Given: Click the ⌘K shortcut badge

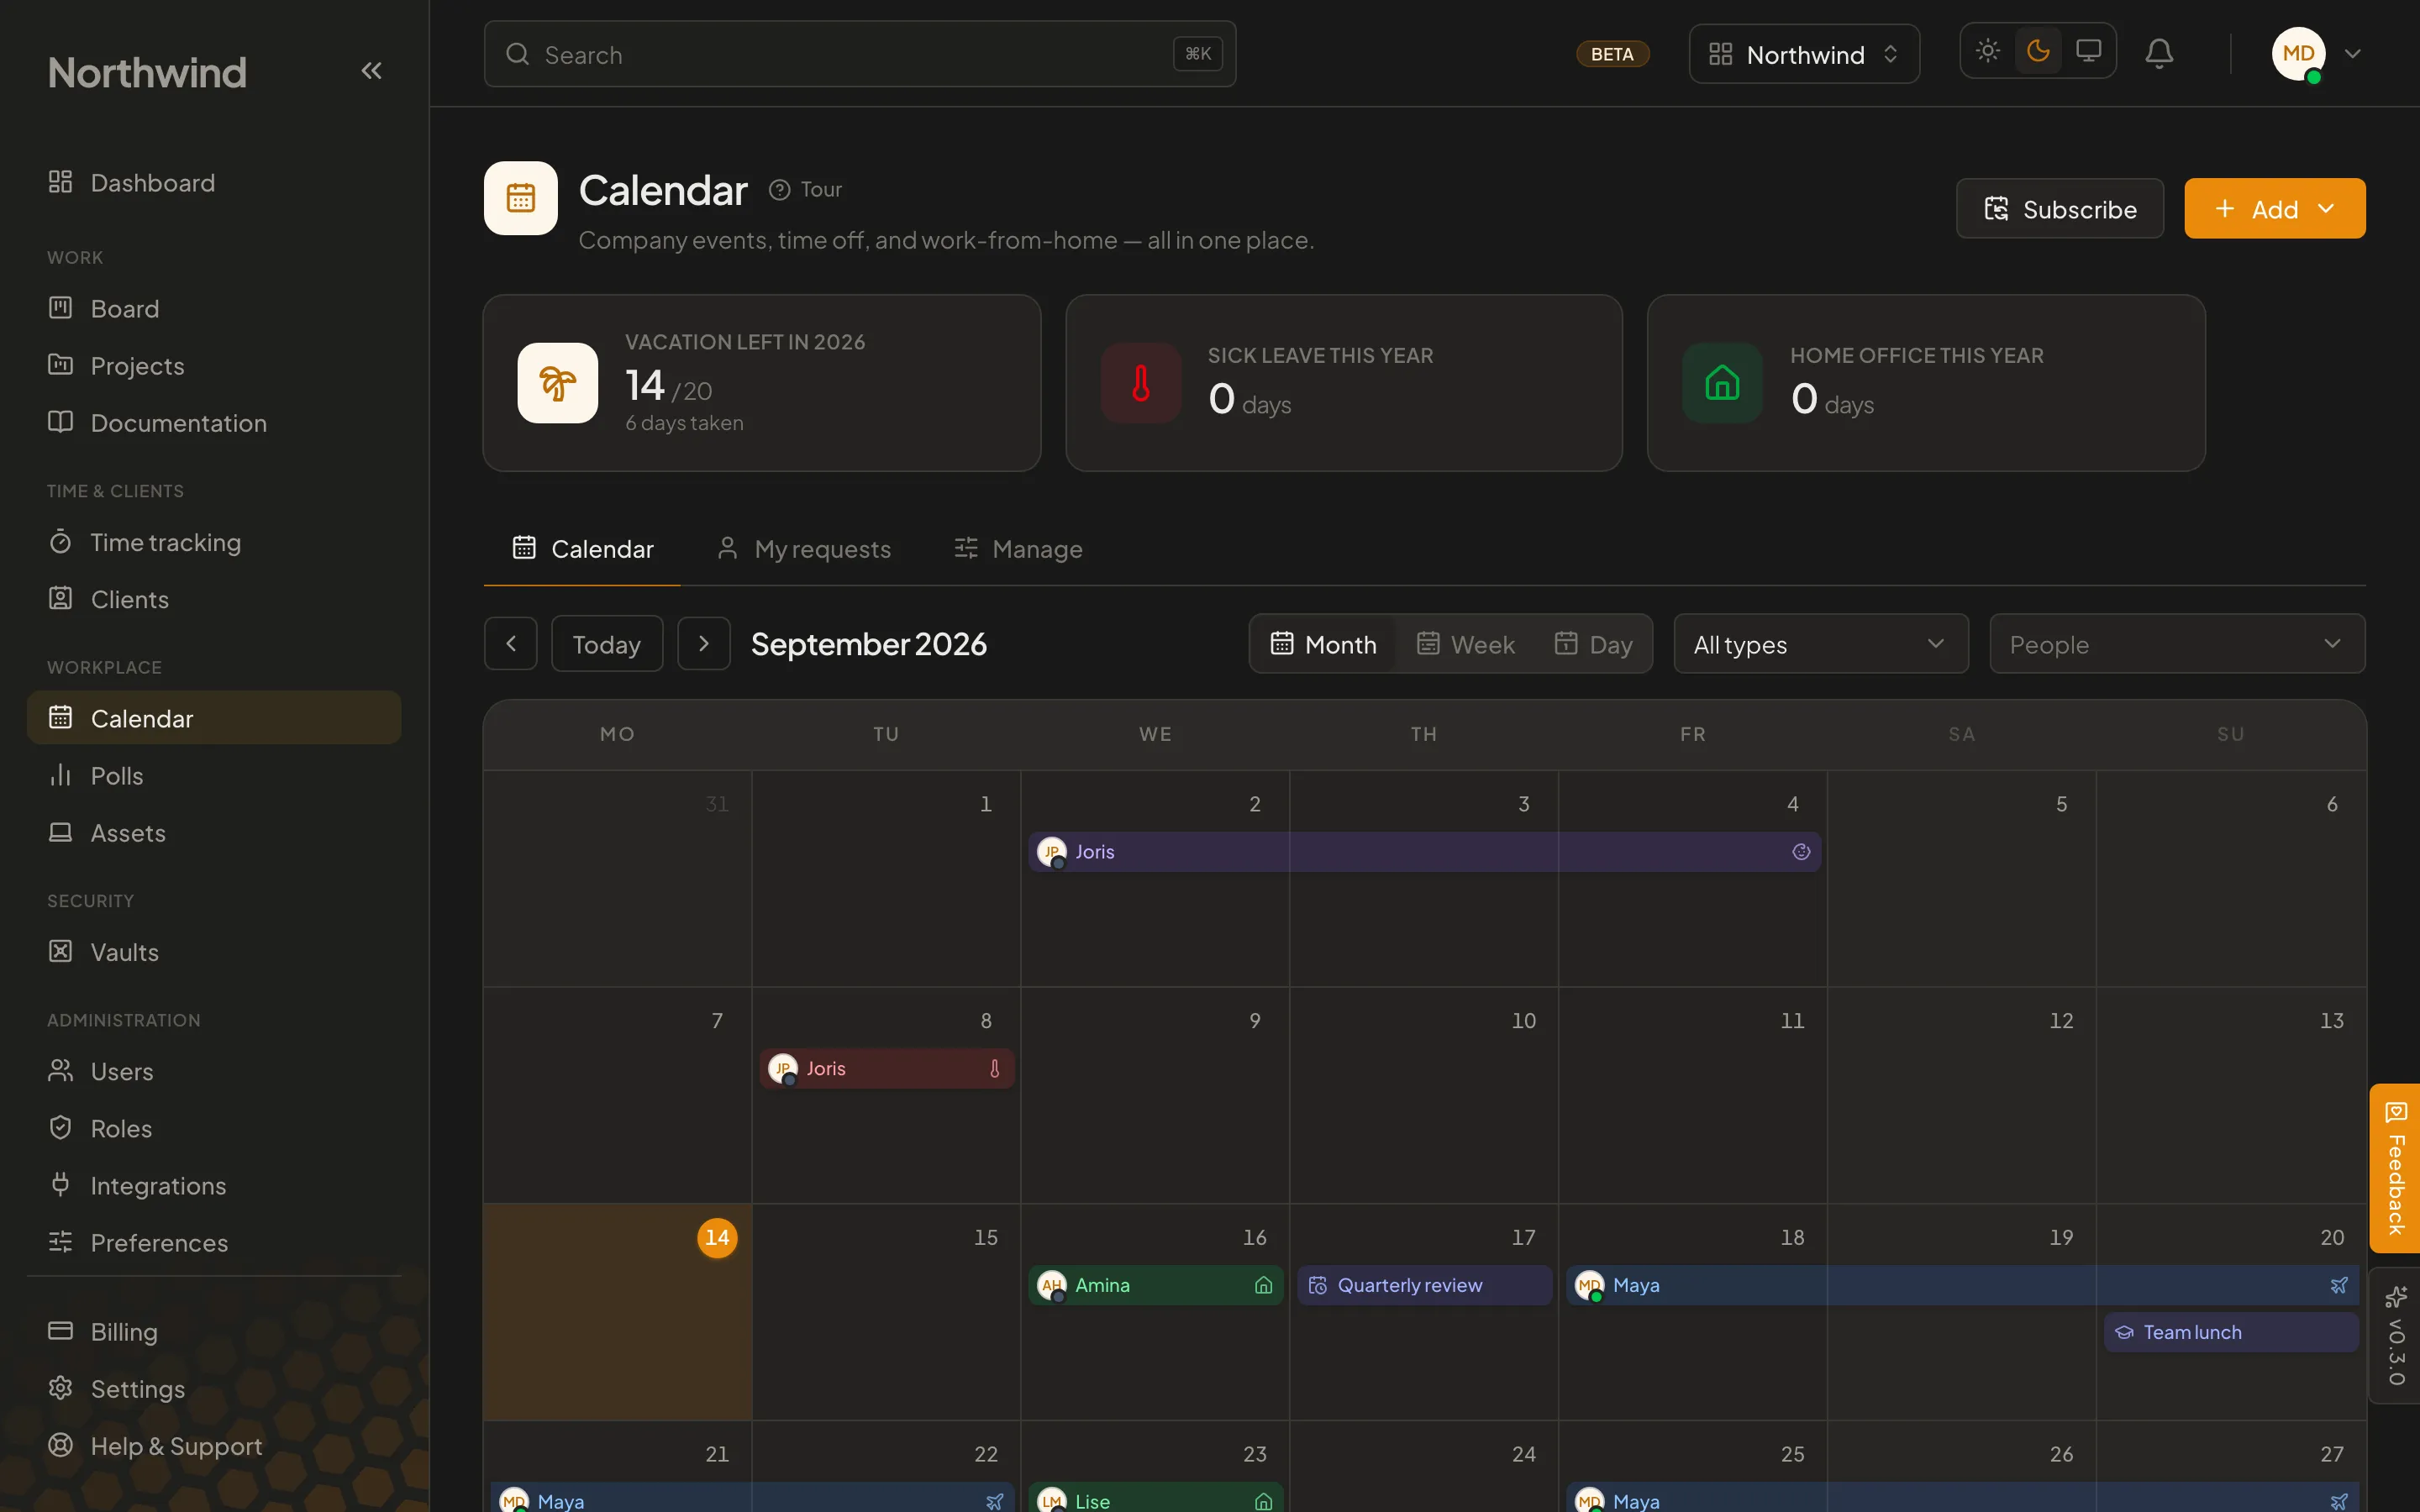Looking at the screenshot, I should (1197, 54).
